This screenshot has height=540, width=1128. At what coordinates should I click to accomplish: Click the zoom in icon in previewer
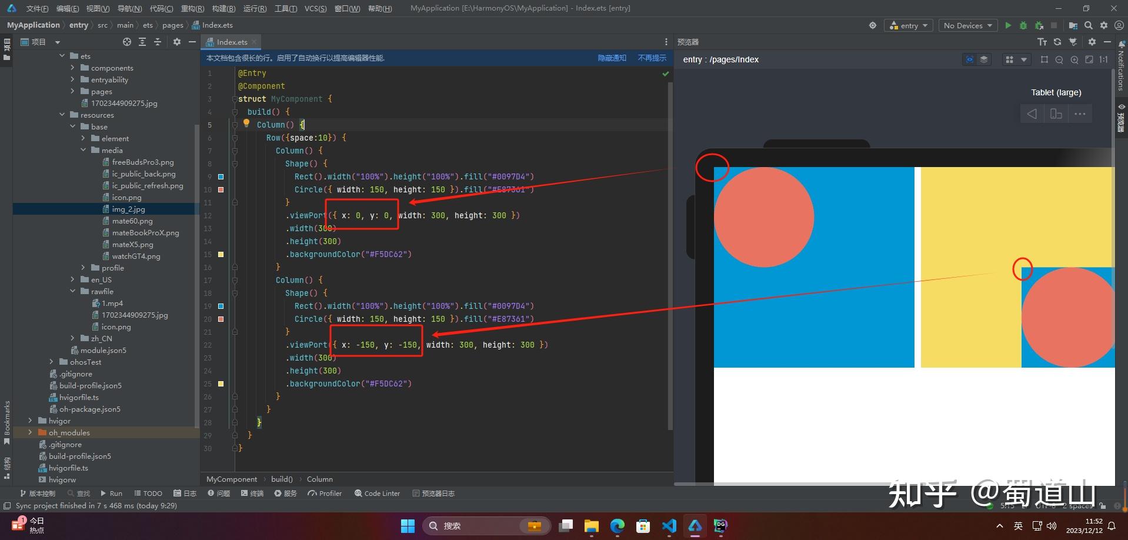pyautogui.click(x=1074, y=59)
